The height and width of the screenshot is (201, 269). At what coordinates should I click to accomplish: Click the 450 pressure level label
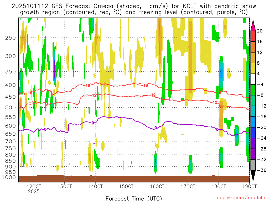[11, 97]
